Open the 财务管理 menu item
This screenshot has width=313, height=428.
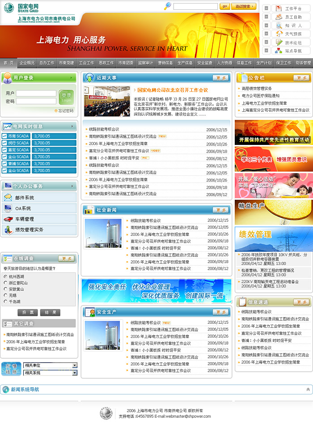click(x=303, y=63)
